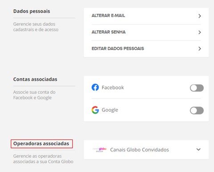Image resolution: width=214 pixels, height=172 pixels.
Task: Click the arrow beside Editar Dados Pessoais
Action: (x=200, y=49)
